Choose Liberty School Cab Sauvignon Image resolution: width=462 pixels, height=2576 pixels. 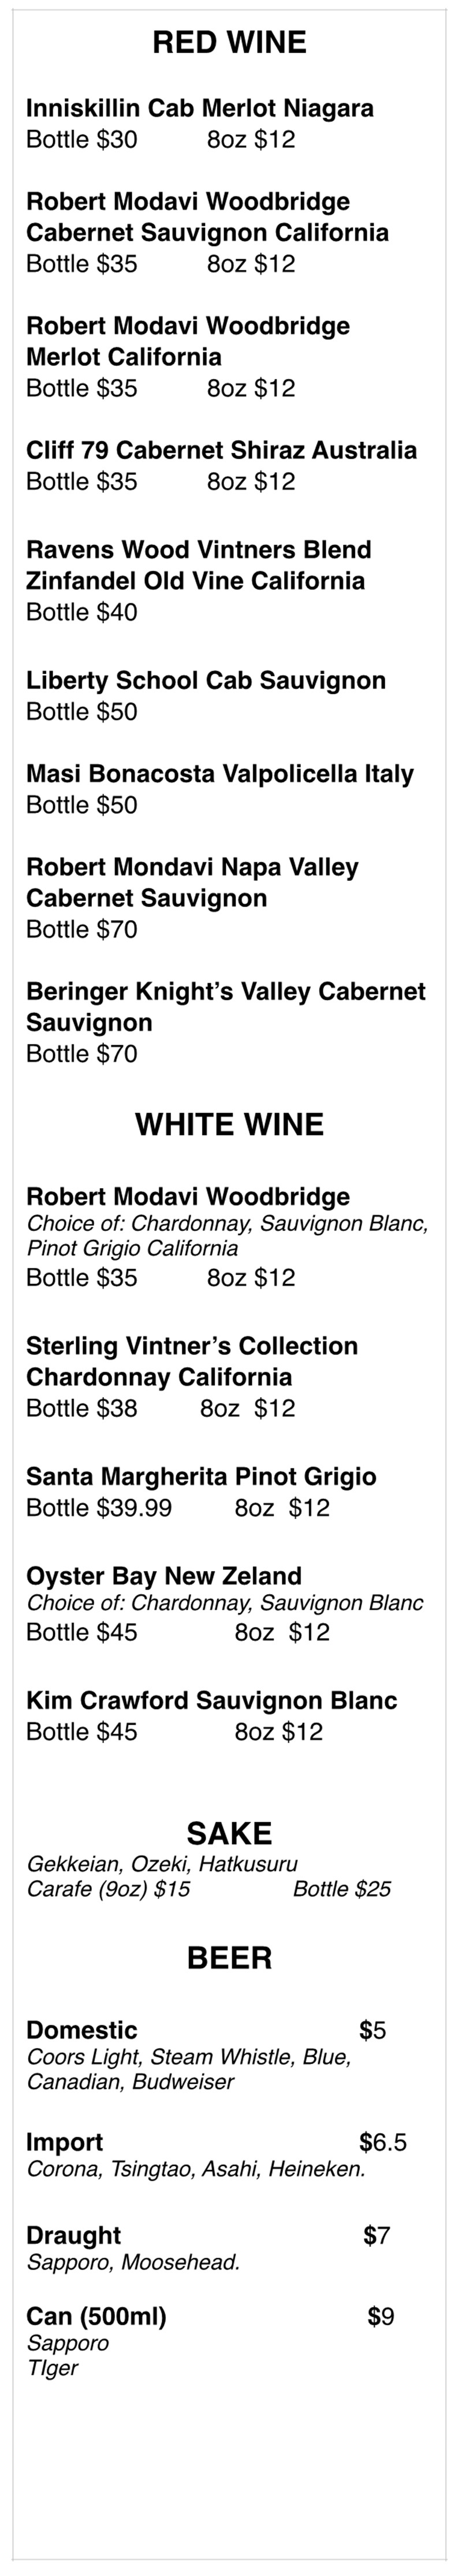pos(205,681)
